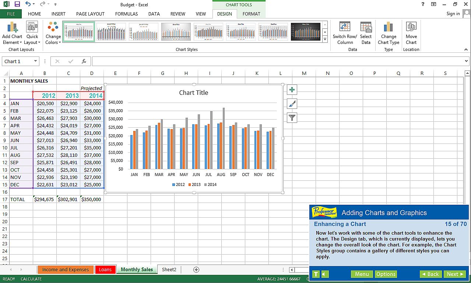Click Switch Row/Column icon
This screenshot has width=471, height=283.
(x=345, y=28)
